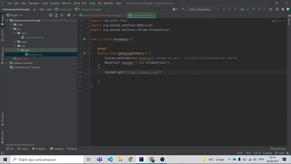The height and width of the screenshot is (164, 291).
Task: Toggle Commit tool window sidebar tab
Action: point(2,36)
